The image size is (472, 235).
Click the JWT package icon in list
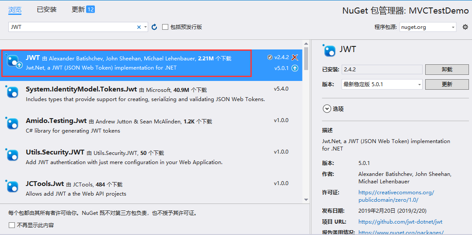click(14, 61)
